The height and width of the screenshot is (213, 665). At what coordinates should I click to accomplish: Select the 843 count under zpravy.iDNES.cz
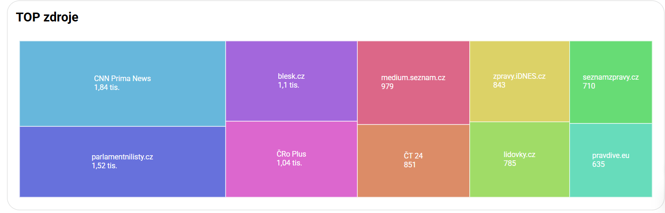(x=499, y=85)
